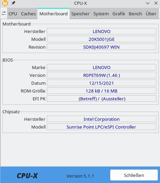
Task: Minimize window using the chevron-down icon
Action: tap(148, 3)
